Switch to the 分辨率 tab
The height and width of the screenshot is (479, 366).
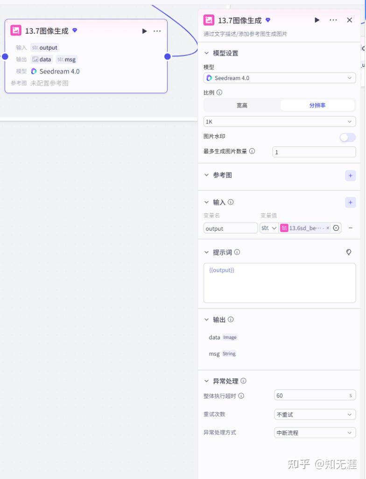[x=317, y=105]
